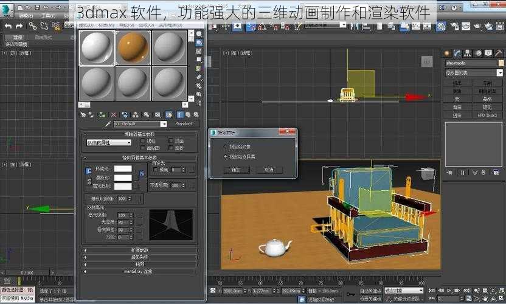506x304 pixels.
Task: Toggle the Percent Snap icon
Action: (274, 27)
